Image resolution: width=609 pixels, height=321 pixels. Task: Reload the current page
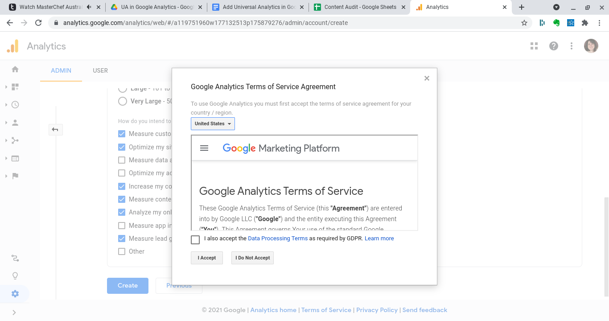[38, 23]
